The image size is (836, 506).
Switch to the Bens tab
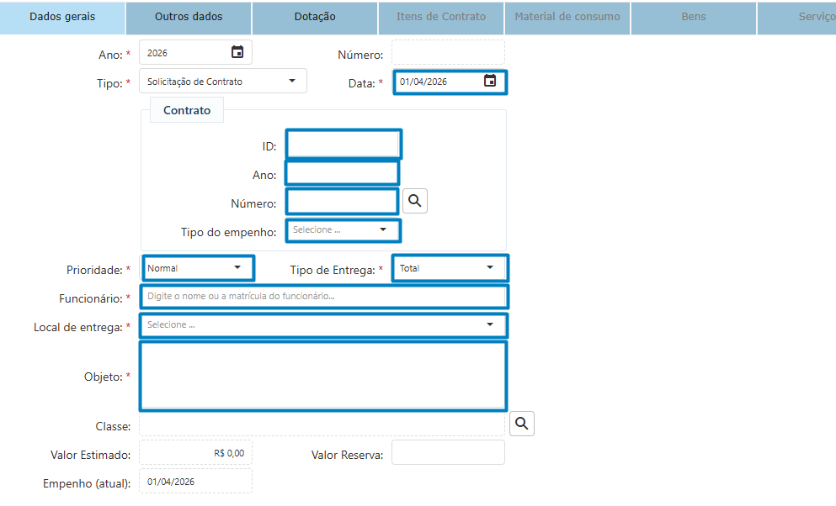694,17
